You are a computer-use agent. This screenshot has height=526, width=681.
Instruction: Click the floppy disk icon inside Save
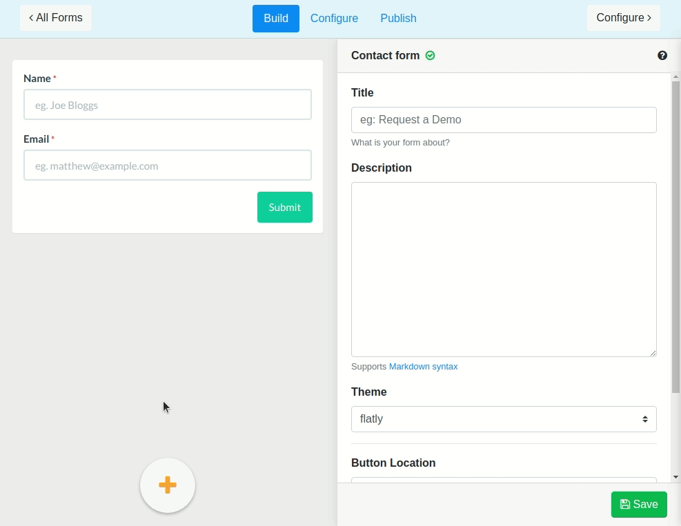(624, 504)
